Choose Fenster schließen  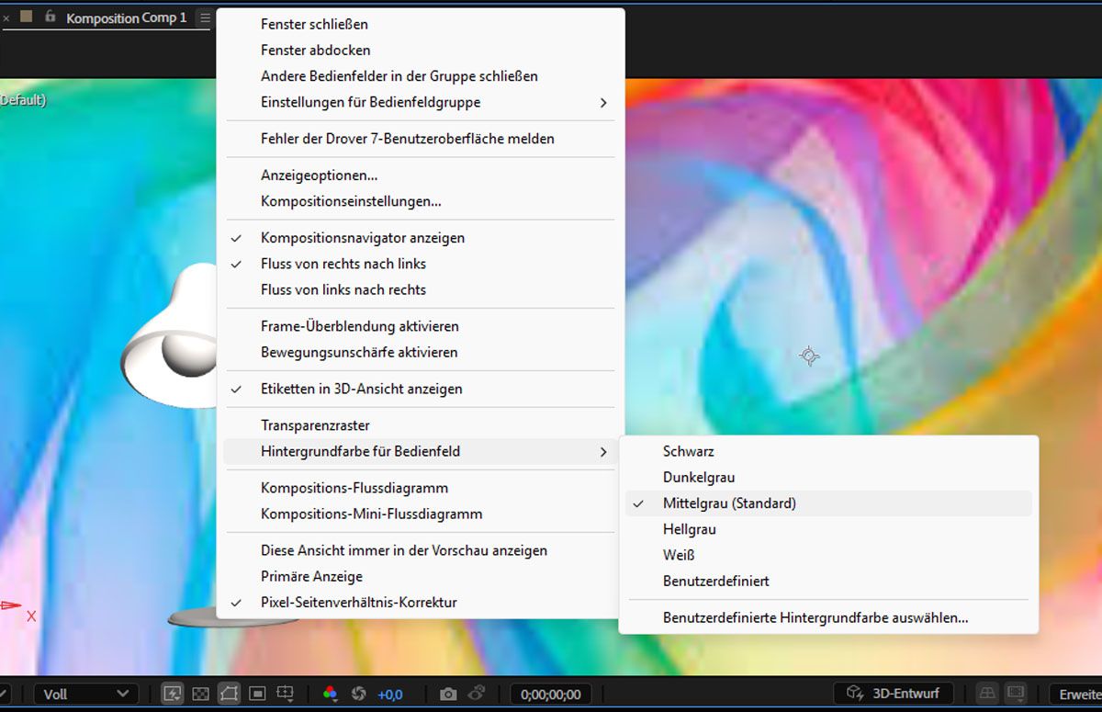click(x=420, y=24)
